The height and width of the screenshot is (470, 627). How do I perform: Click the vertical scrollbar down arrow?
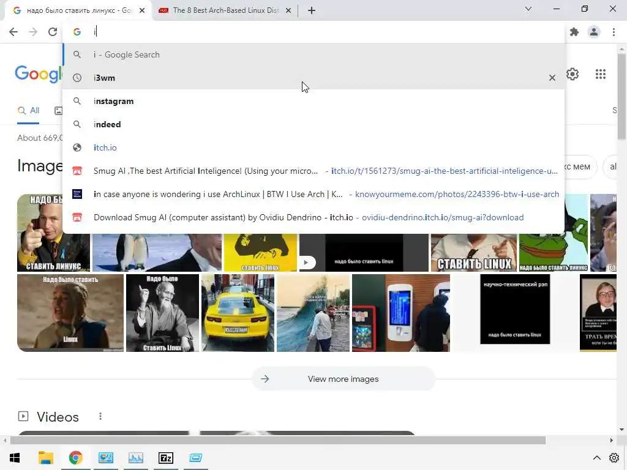(x=621, y=430)
